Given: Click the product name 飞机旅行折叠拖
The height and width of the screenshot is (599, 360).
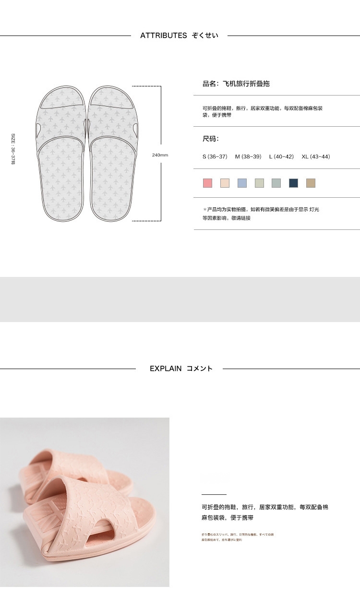Looking at the screenshot, I should pos(246,84).
